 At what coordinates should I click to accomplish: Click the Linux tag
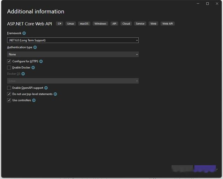pos(70,24)
